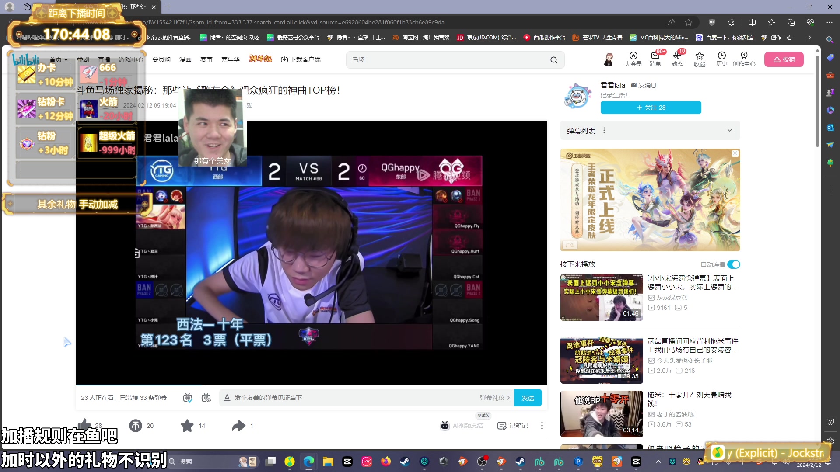Open the 会员购 navigation item
840x472 pixels.
161,59
